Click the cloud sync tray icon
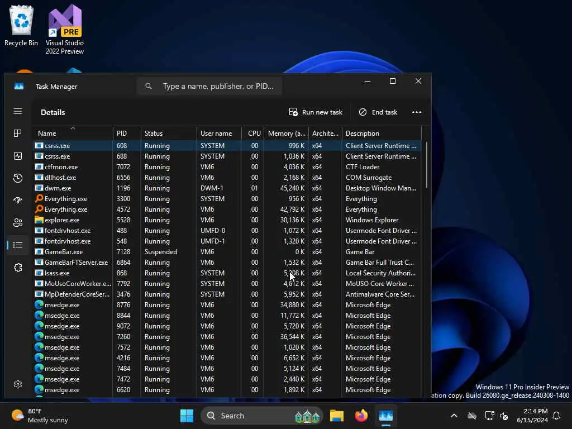Screen dimensions: 572x429 click(x=472, y=416)
